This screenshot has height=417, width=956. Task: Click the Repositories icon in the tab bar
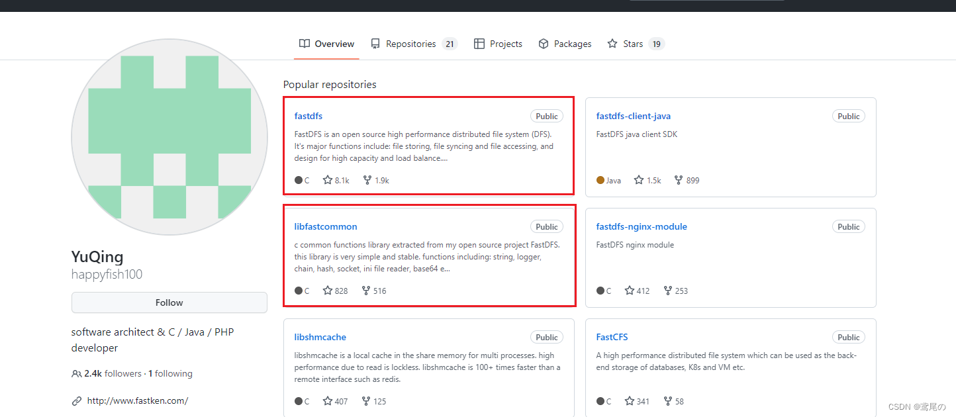[375, 44]
